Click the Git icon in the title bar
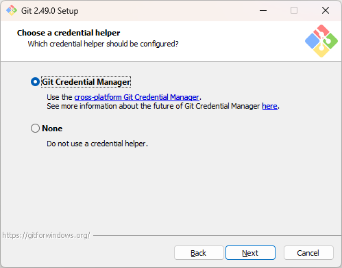This screenshot has width=342, height=268. 12,10
